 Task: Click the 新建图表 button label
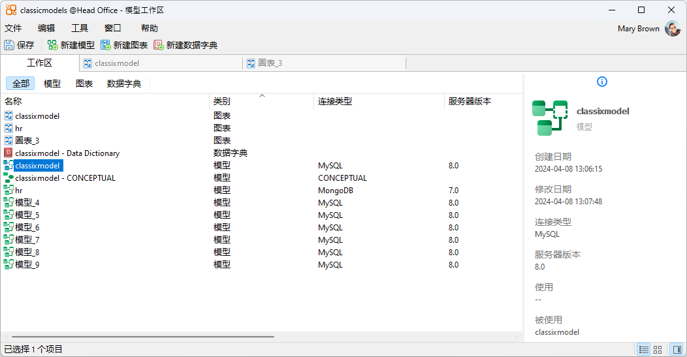131,45
